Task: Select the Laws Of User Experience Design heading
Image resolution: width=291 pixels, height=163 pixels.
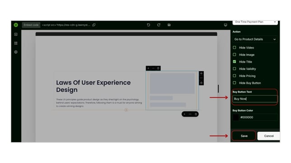Action: (94, 86)
